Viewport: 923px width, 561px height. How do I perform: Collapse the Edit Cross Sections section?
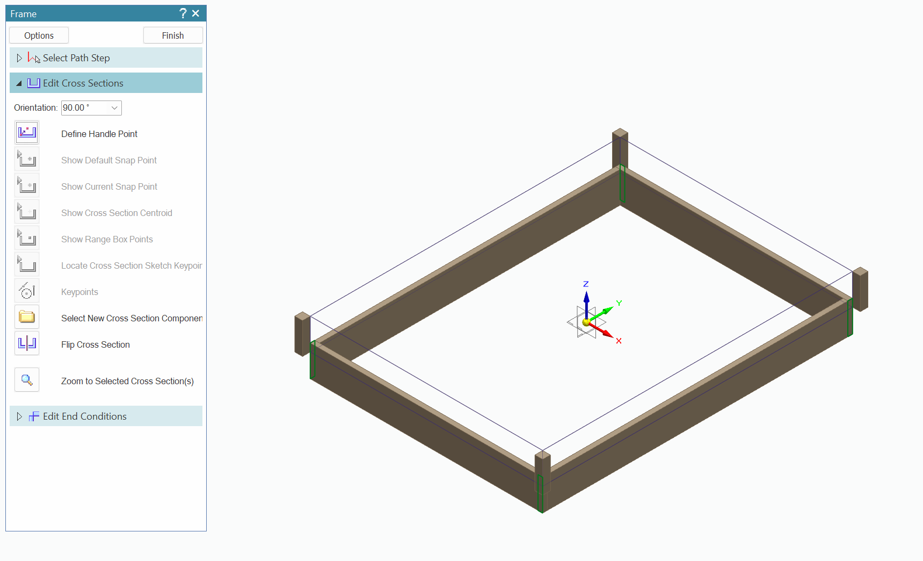point(19,83)
